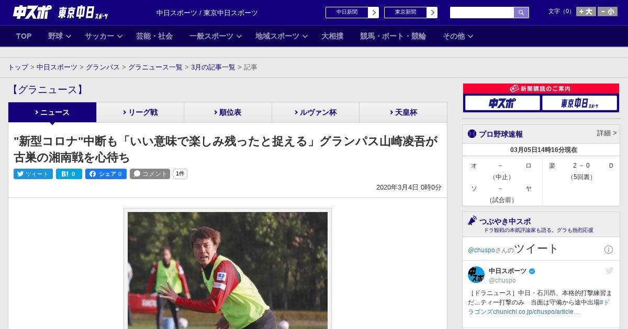Click グランパス breadcrumb link

click(103, 67)
